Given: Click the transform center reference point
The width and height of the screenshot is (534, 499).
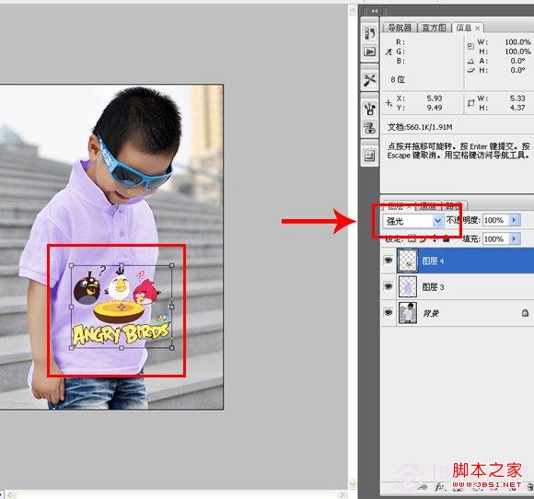Looking at the screenshot, I should point(122,307).
